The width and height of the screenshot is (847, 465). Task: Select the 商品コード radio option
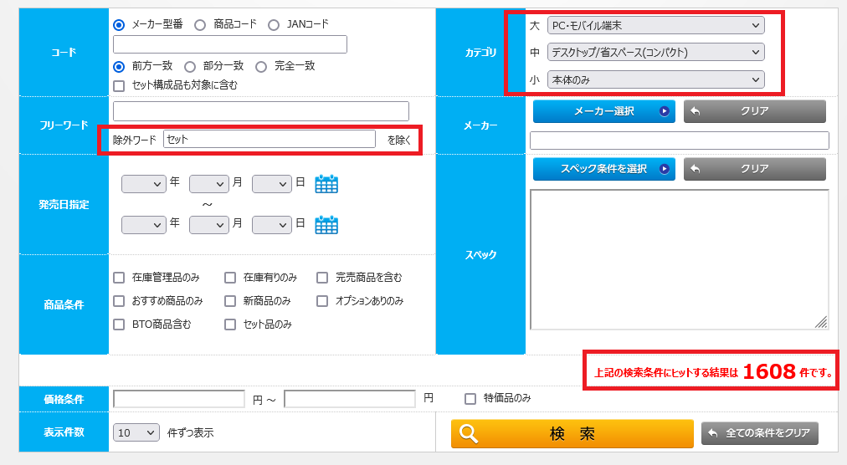tap(200, 25)
